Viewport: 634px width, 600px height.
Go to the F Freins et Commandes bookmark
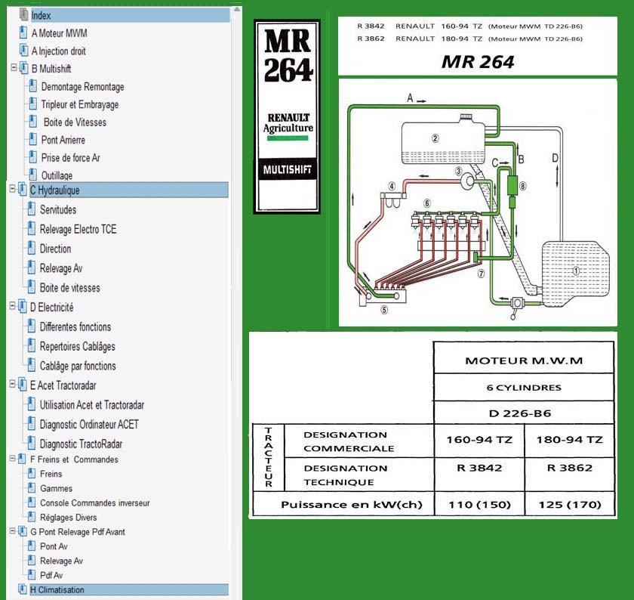75,459
